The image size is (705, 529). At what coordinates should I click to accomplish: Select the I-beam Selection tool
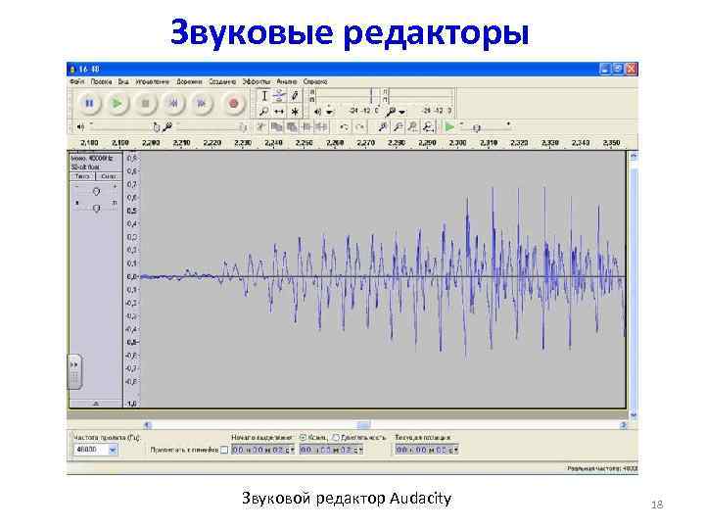coord(264,96)
